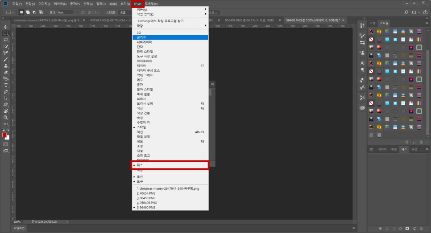Select the Clone Stamp tool

tap(5, 66)
